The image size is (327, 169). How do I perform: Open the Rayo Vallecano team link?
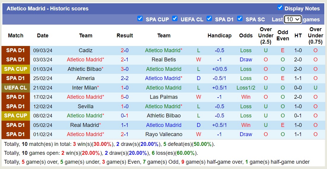click(164, 134)
